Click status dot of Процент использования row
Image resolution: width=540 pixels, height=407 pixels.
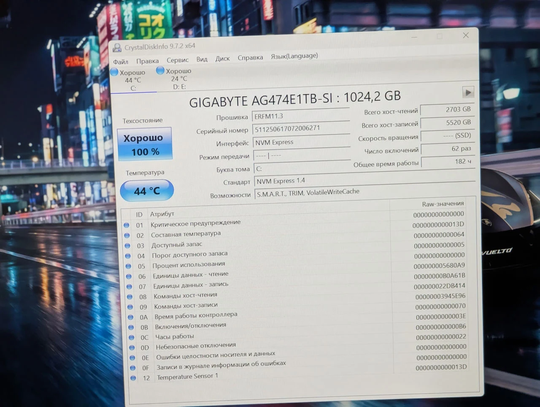(x=128, y=266)
